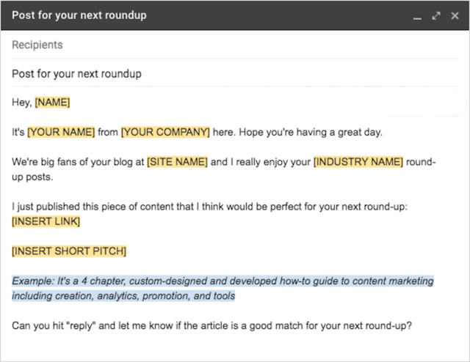This screenshot has height=362, width=470.
Task: Click the [INSERT LINK] placeholder
Action: pyautogui.click(x=46, y=221)
